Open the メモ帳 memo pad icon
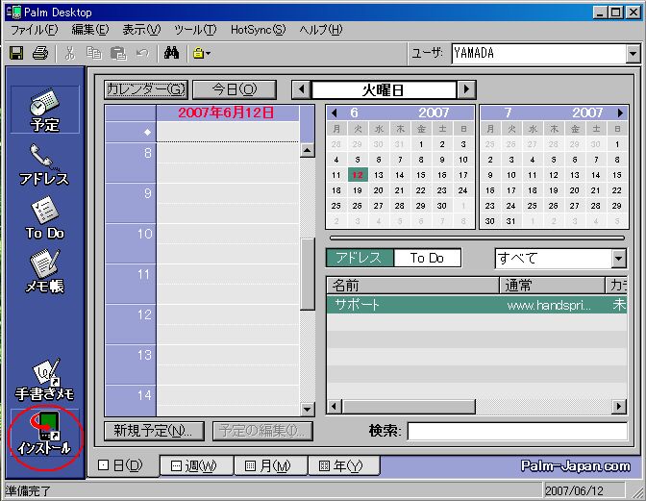 click(x=44, y=272)
